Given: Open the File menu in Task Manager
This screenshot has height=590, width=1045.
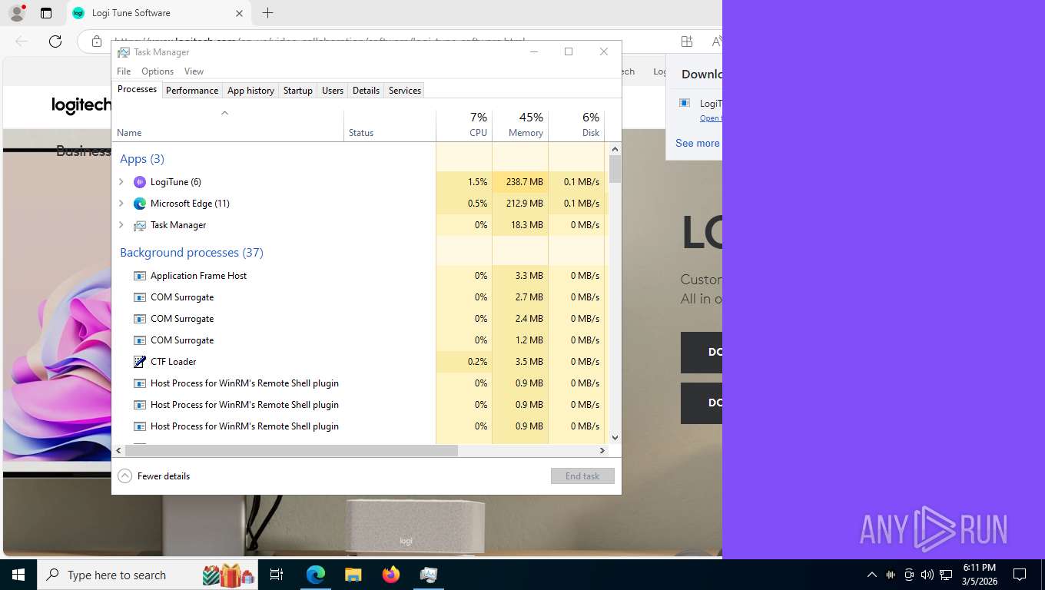Looking at the screenshot, I should 124,71.
